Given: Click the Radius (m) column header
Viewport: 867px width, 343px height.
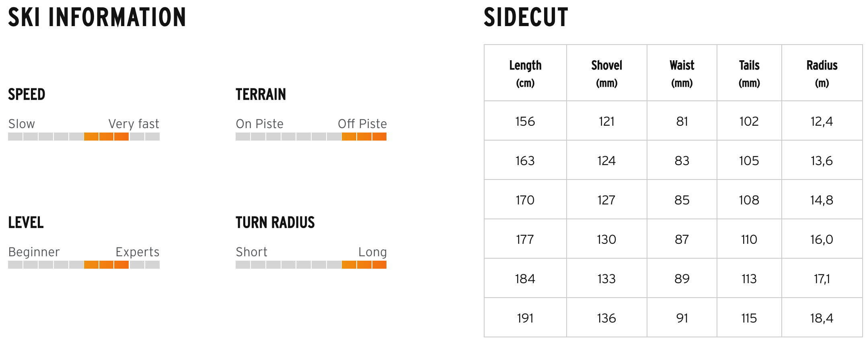Looking at the screenshot, I should pyautogui.click(x=822, y=73).
